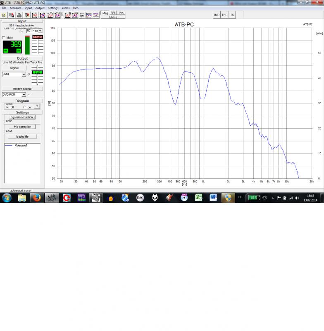Image resolution: width=324 pixels, height=331 pixels.
Task: Click the new document toolbar icon
Action: (4, 15)
